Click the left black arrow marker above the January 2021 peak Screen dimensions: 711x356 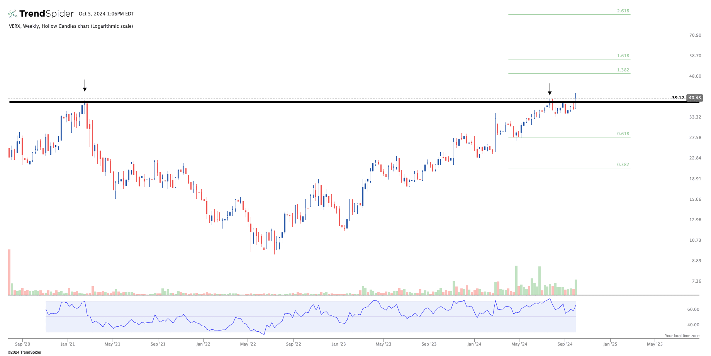tap(85, 86)
